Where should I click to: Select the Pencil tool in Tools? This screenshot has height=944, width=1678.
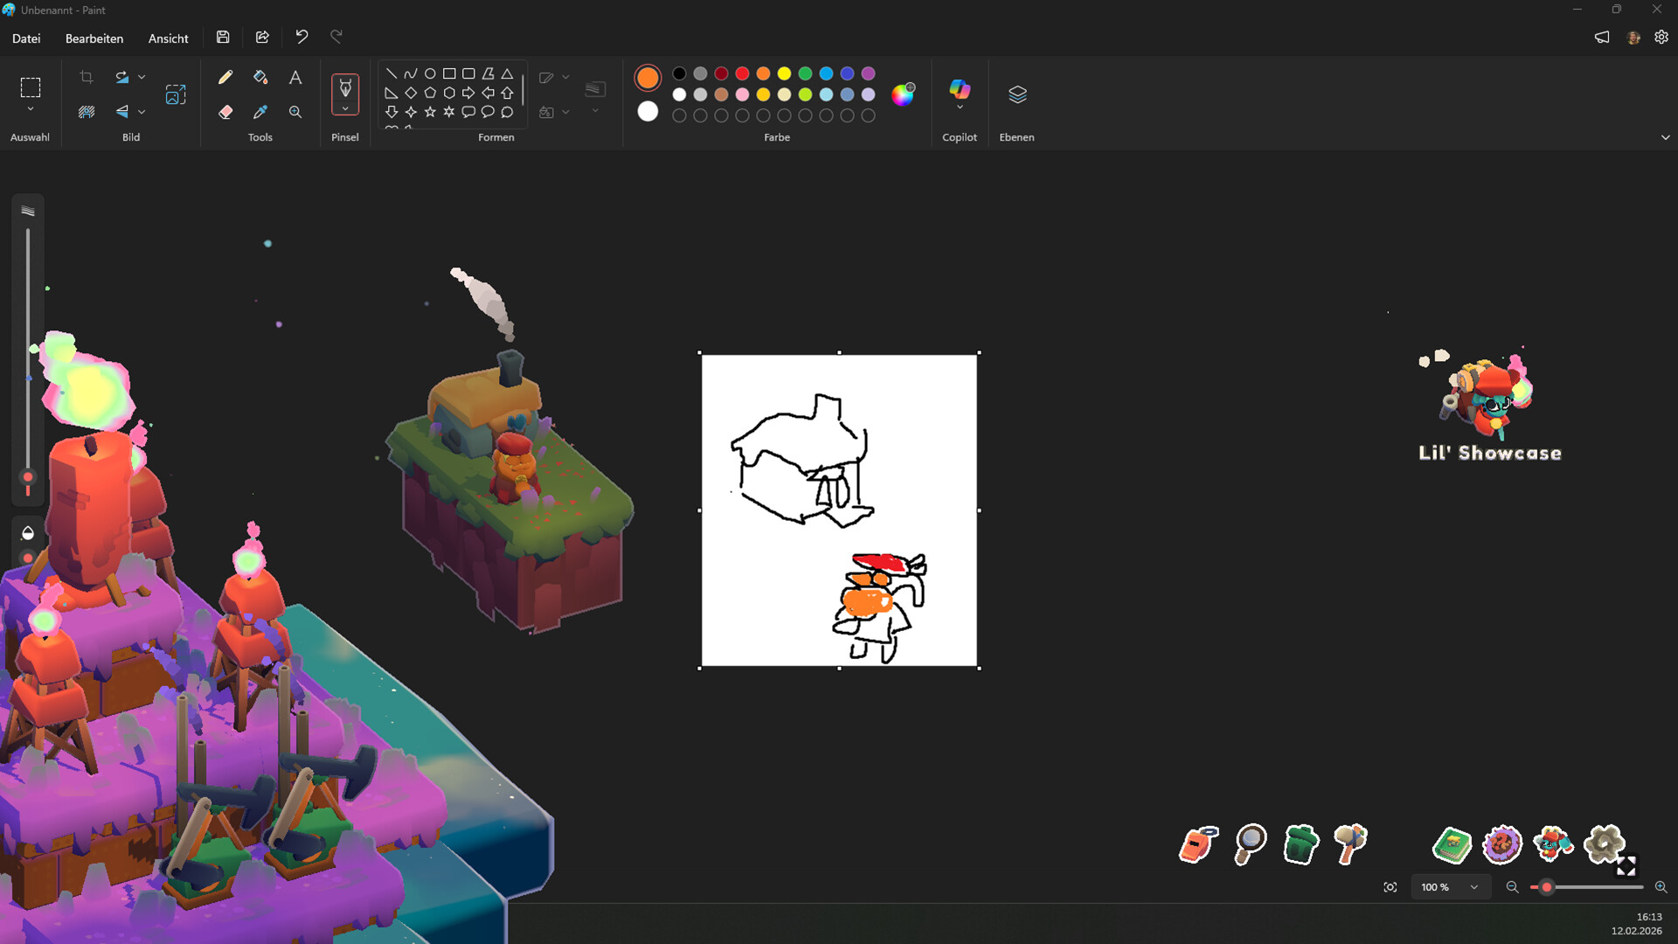pyautogui.click(x=225, y=77)
